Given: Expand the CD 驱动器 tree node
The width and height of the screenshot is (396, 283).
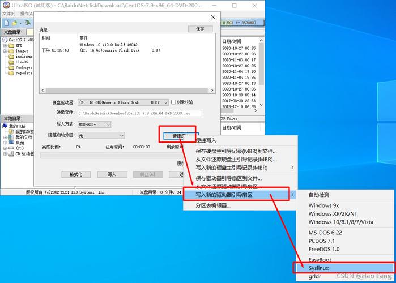Looking at the screenshot, I should (x=5, y=154).
